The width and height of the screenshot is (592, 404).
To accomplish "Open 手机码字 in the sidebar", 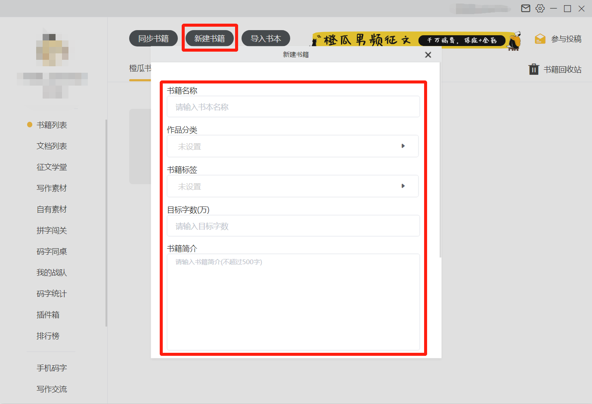I will pyautogui.click(x=52, y=368).
